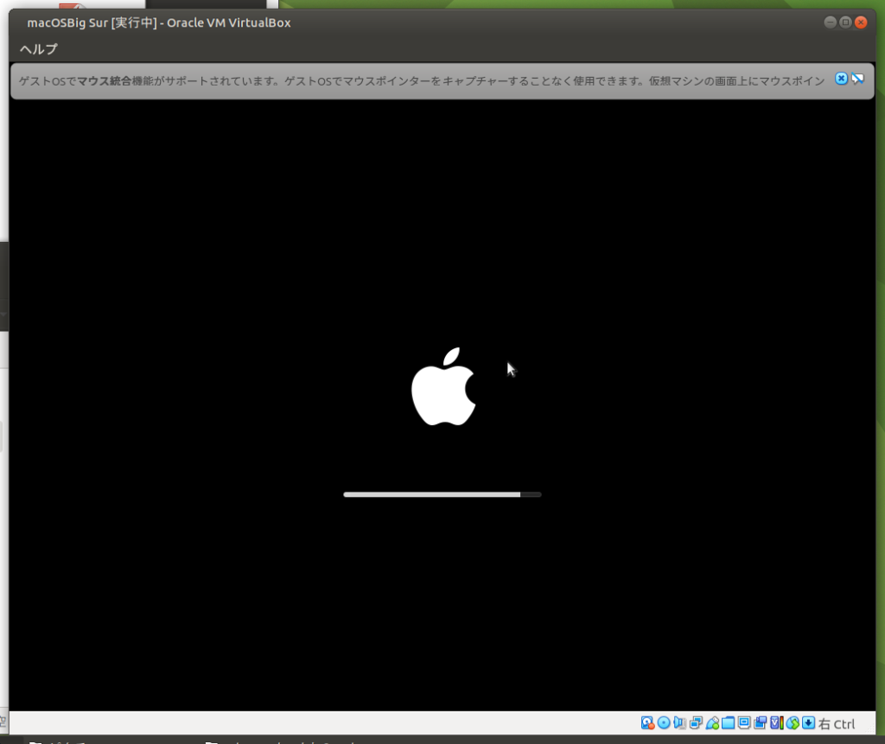Screen dimensions: 885x744
Task: Click the display settings status icon
Action: [744, 723]
